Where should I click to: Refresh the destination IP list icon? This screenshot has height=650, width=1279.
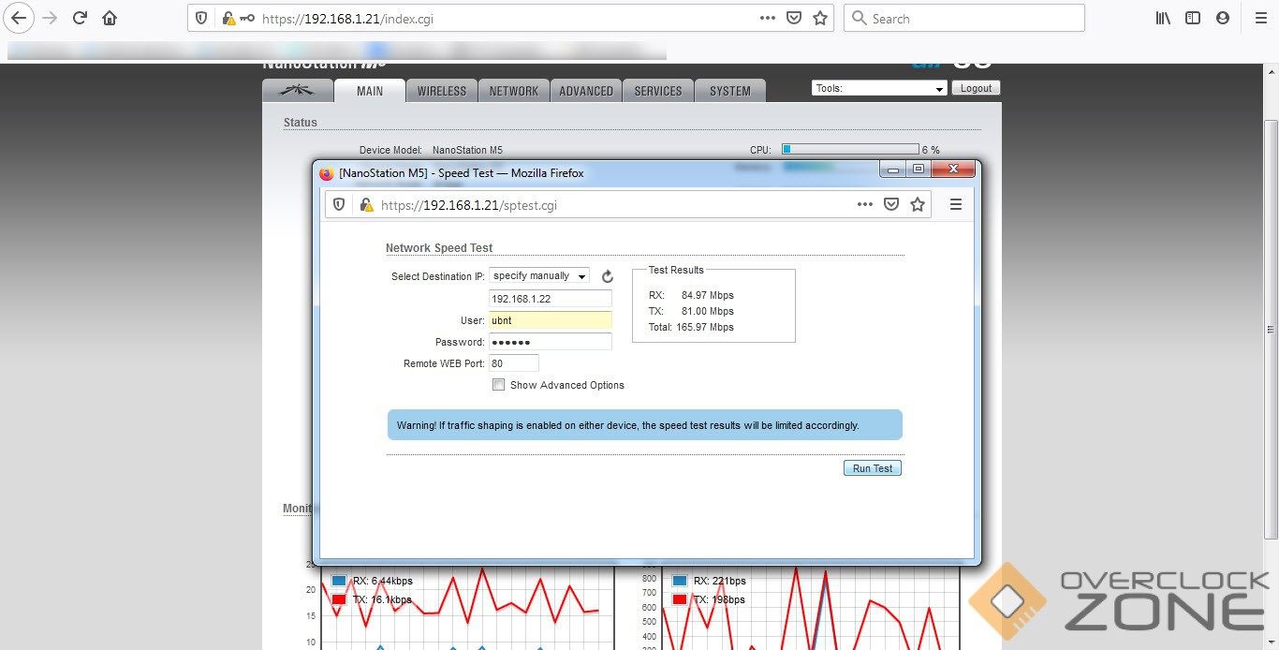click(x=607, y=276)
